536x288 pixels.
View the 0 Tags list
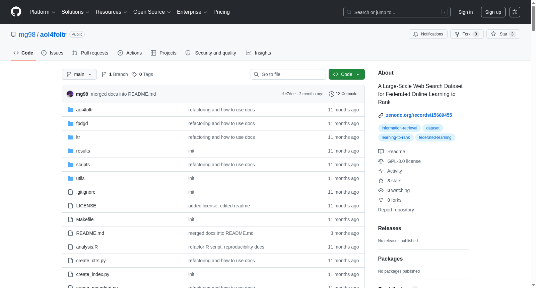tap(142, 74)
